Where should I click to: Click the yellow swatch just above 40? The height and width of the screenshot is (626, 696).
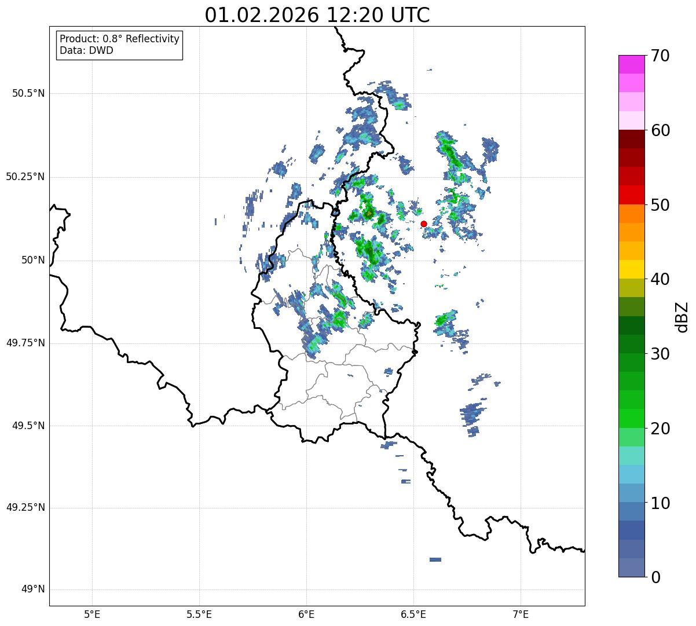(631, 269)
